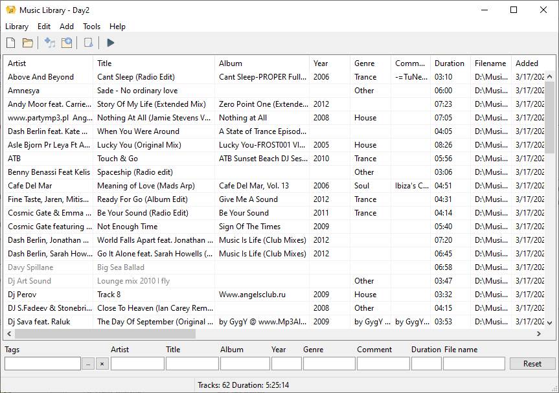Viewport: 559px width, 393px height.
Task: Open the Help menu
Action: 117,27
